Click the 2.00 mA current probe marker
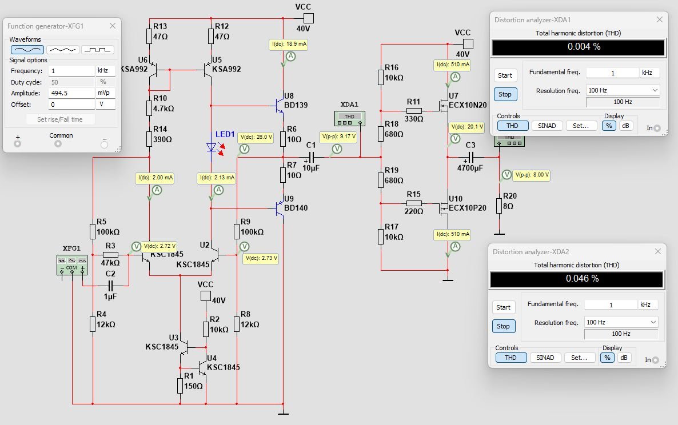The width and height of the screenshot is (678, 425). pyautogui.click(x=157, y=190)
